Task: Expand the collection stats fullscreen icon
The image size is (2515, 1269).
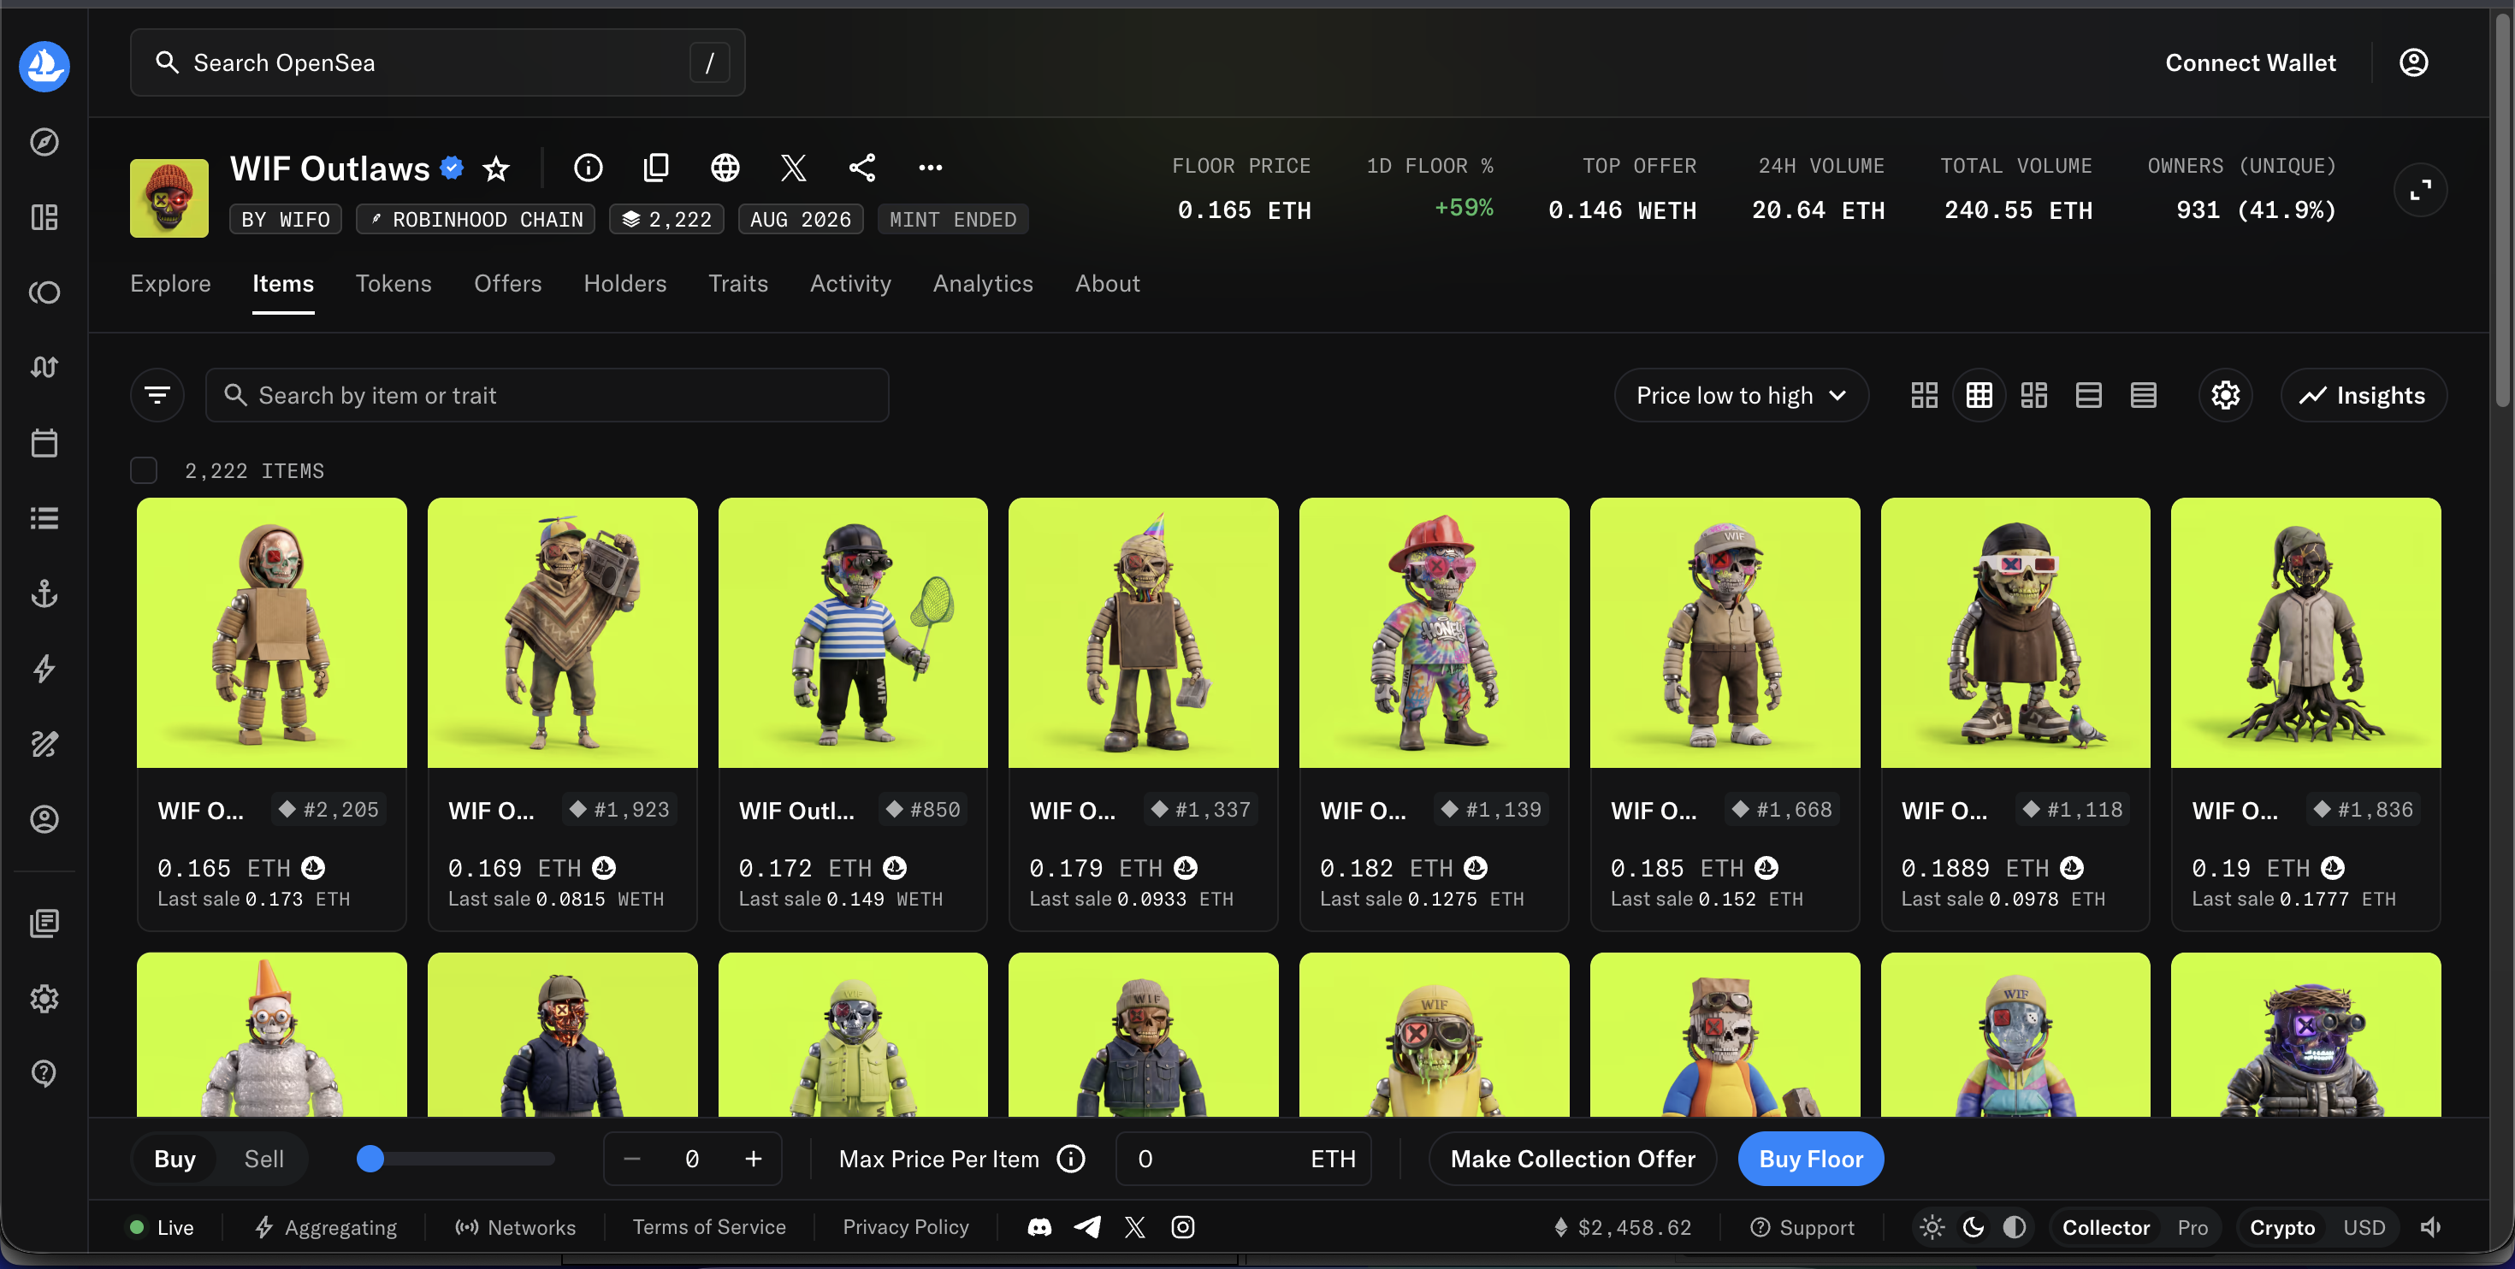Action: click(2420, 189)
